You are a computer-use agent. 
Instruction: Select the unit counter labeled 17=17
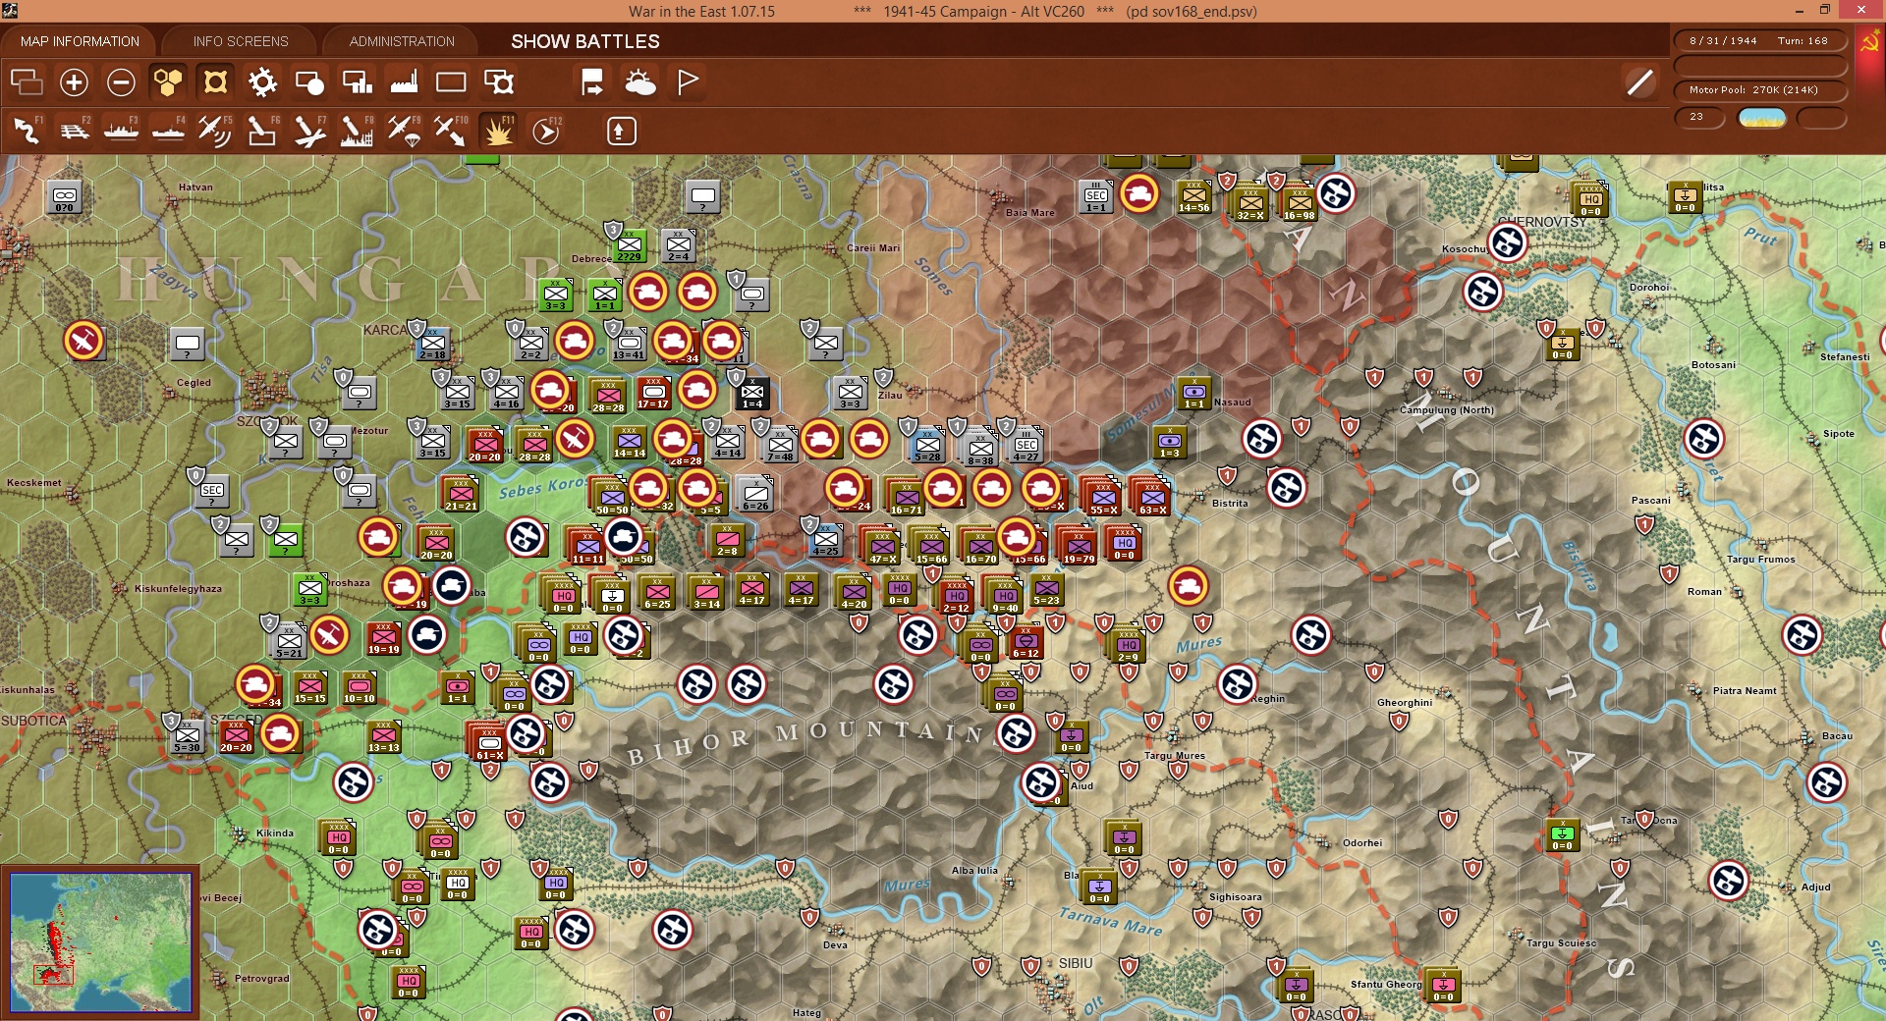(x=653, y=392)
